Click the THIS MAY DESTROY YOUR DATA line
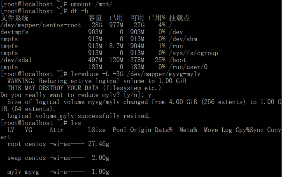 tap(84, 88)
